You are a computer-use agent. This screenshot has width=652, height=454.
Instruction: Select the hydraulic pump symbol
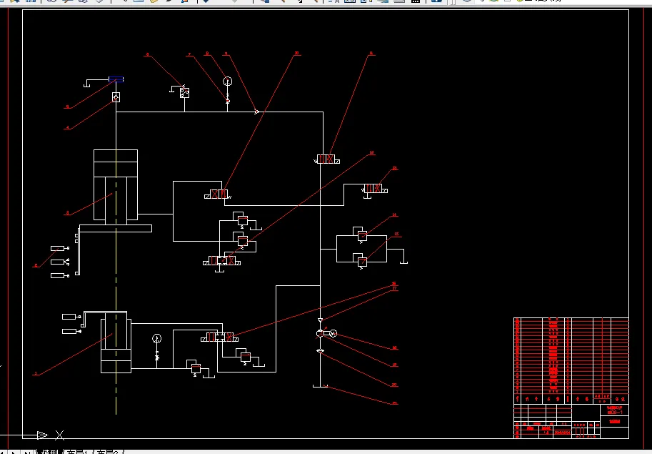pos(320,334)
